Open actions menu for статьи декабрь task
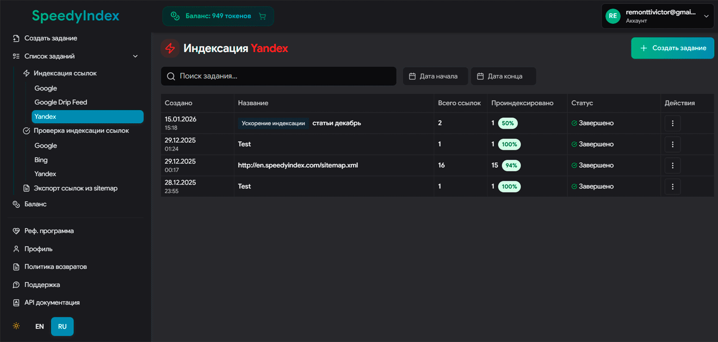The width and height of the screenshot is (718, 342). [672, 123]
